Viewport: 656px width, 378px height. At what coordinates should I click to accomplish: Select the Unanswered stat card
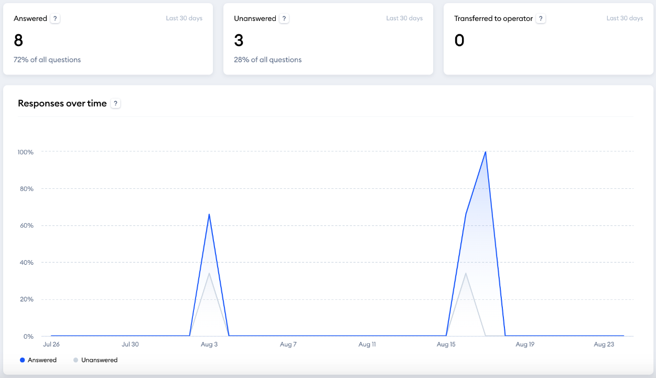pyautogui.click(x=328, y=39)
